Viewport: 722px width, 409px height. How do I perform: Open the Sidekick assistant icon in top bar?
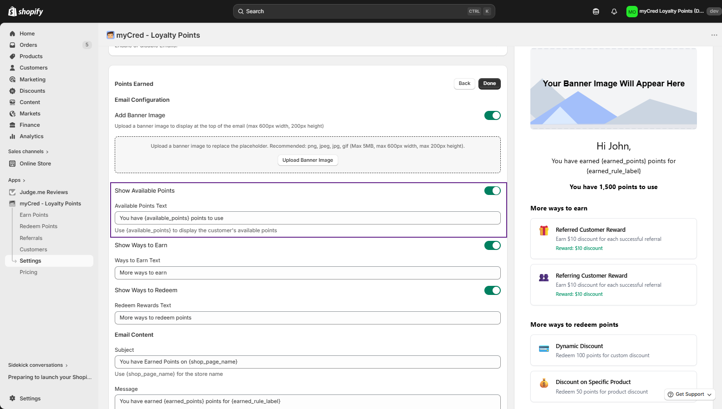pyautogui.click(x=596, y=11)
